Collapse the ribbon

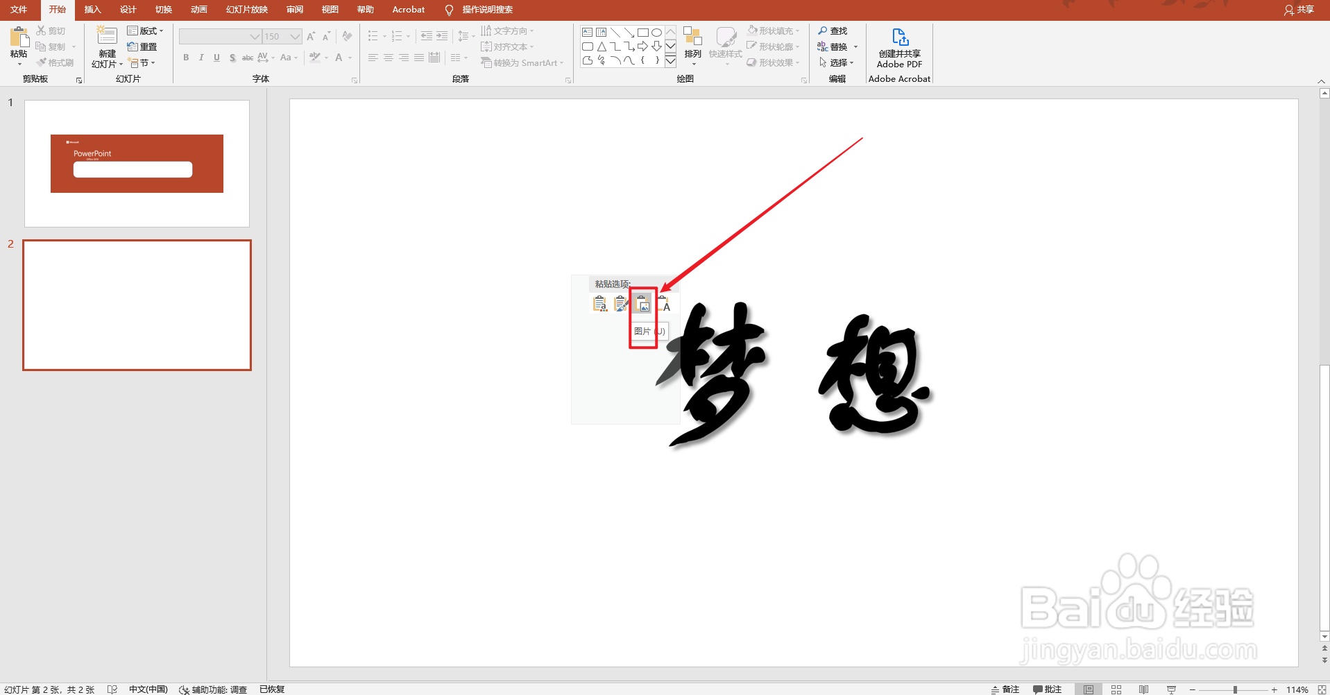point(1321,81)
